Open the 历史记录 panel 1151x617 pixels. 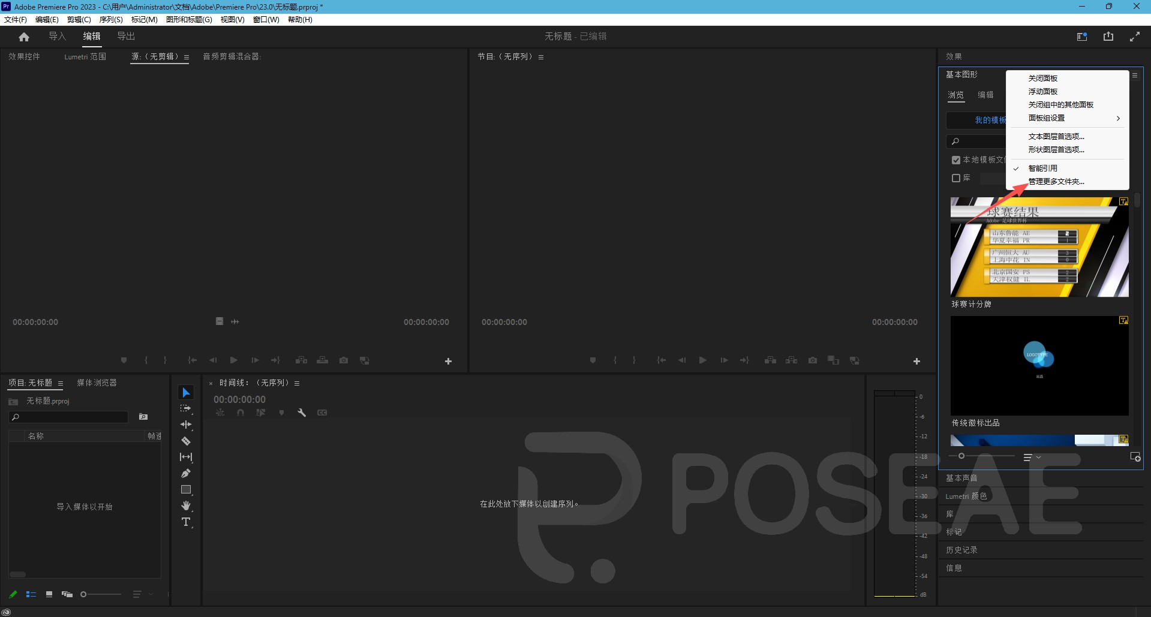961,550
